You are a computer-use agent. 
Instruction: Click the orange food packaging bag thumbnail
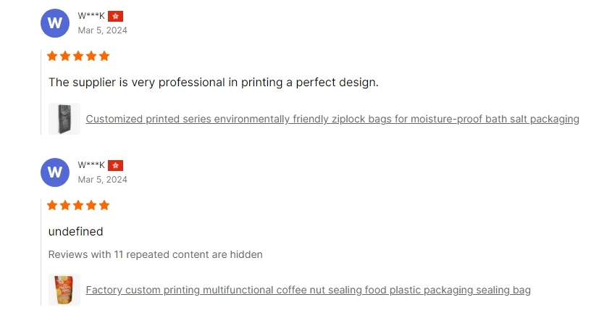[64, 290]
